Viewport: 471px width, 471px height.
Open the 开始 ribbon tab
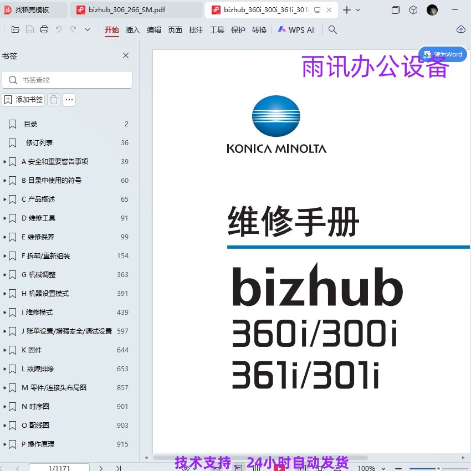(112, 30)
